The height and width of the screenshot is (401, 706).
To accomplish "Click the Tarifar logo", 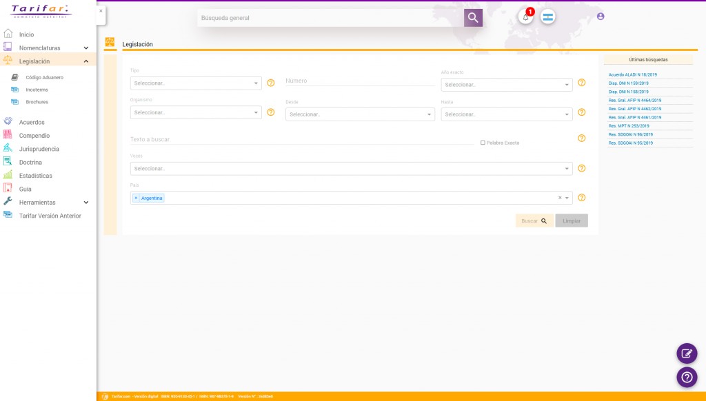I will click(x=41, y=11).
